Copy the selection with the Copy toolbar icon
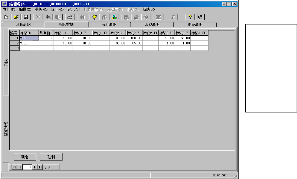The image size is (297, 179). pyautogui.click(x=48, y=17)
